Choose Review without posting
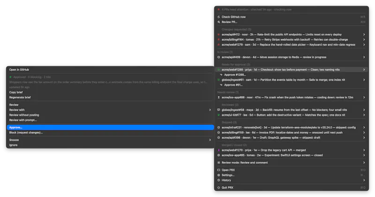The width and height of the screenshot is (375, 197). 110,115
